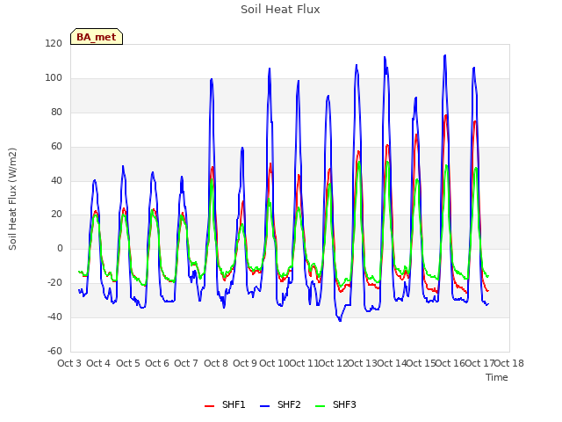The image size is (562, 422).
Task: Click the 'Oct 5' x-axis label
Action: (x=128, y=363)
